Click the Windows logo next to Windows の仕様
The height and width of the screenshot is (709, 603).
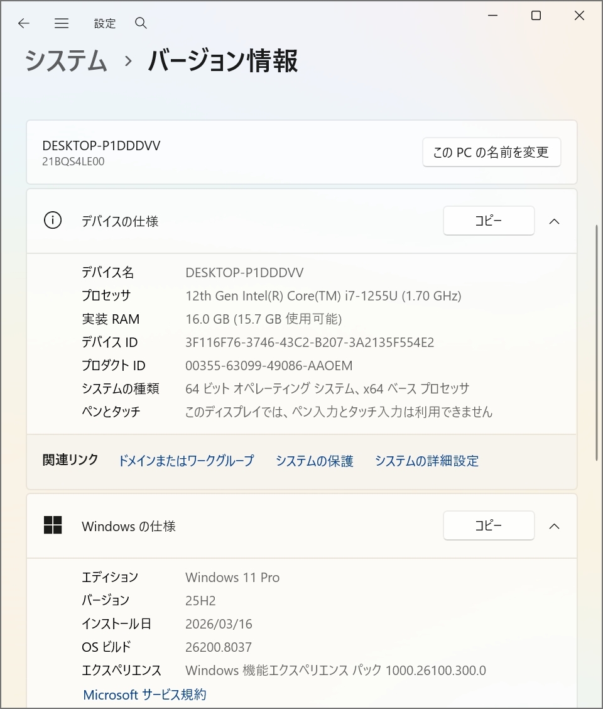point(53,525)
